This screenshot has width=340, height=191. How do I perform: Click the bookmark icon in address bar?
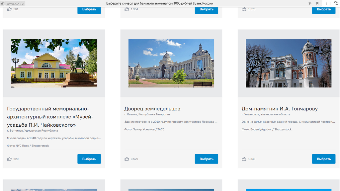pyautogui.click(x=317, y=3)
